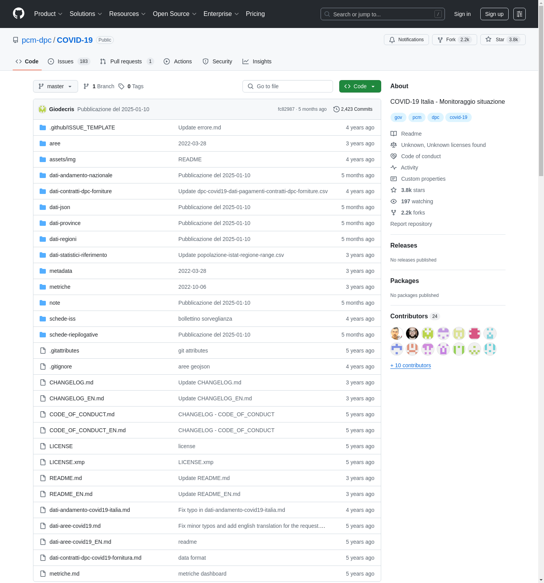Select the covid-19 topic tag
The width and height of the screenshot is (544, 583).
[458, 117]
